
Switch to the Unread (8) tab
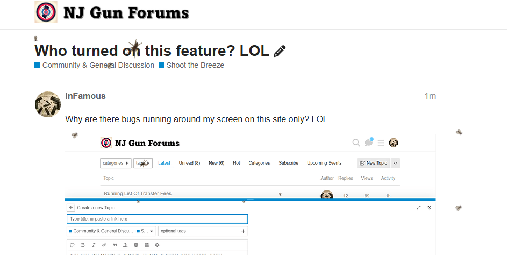click(189, 163)
